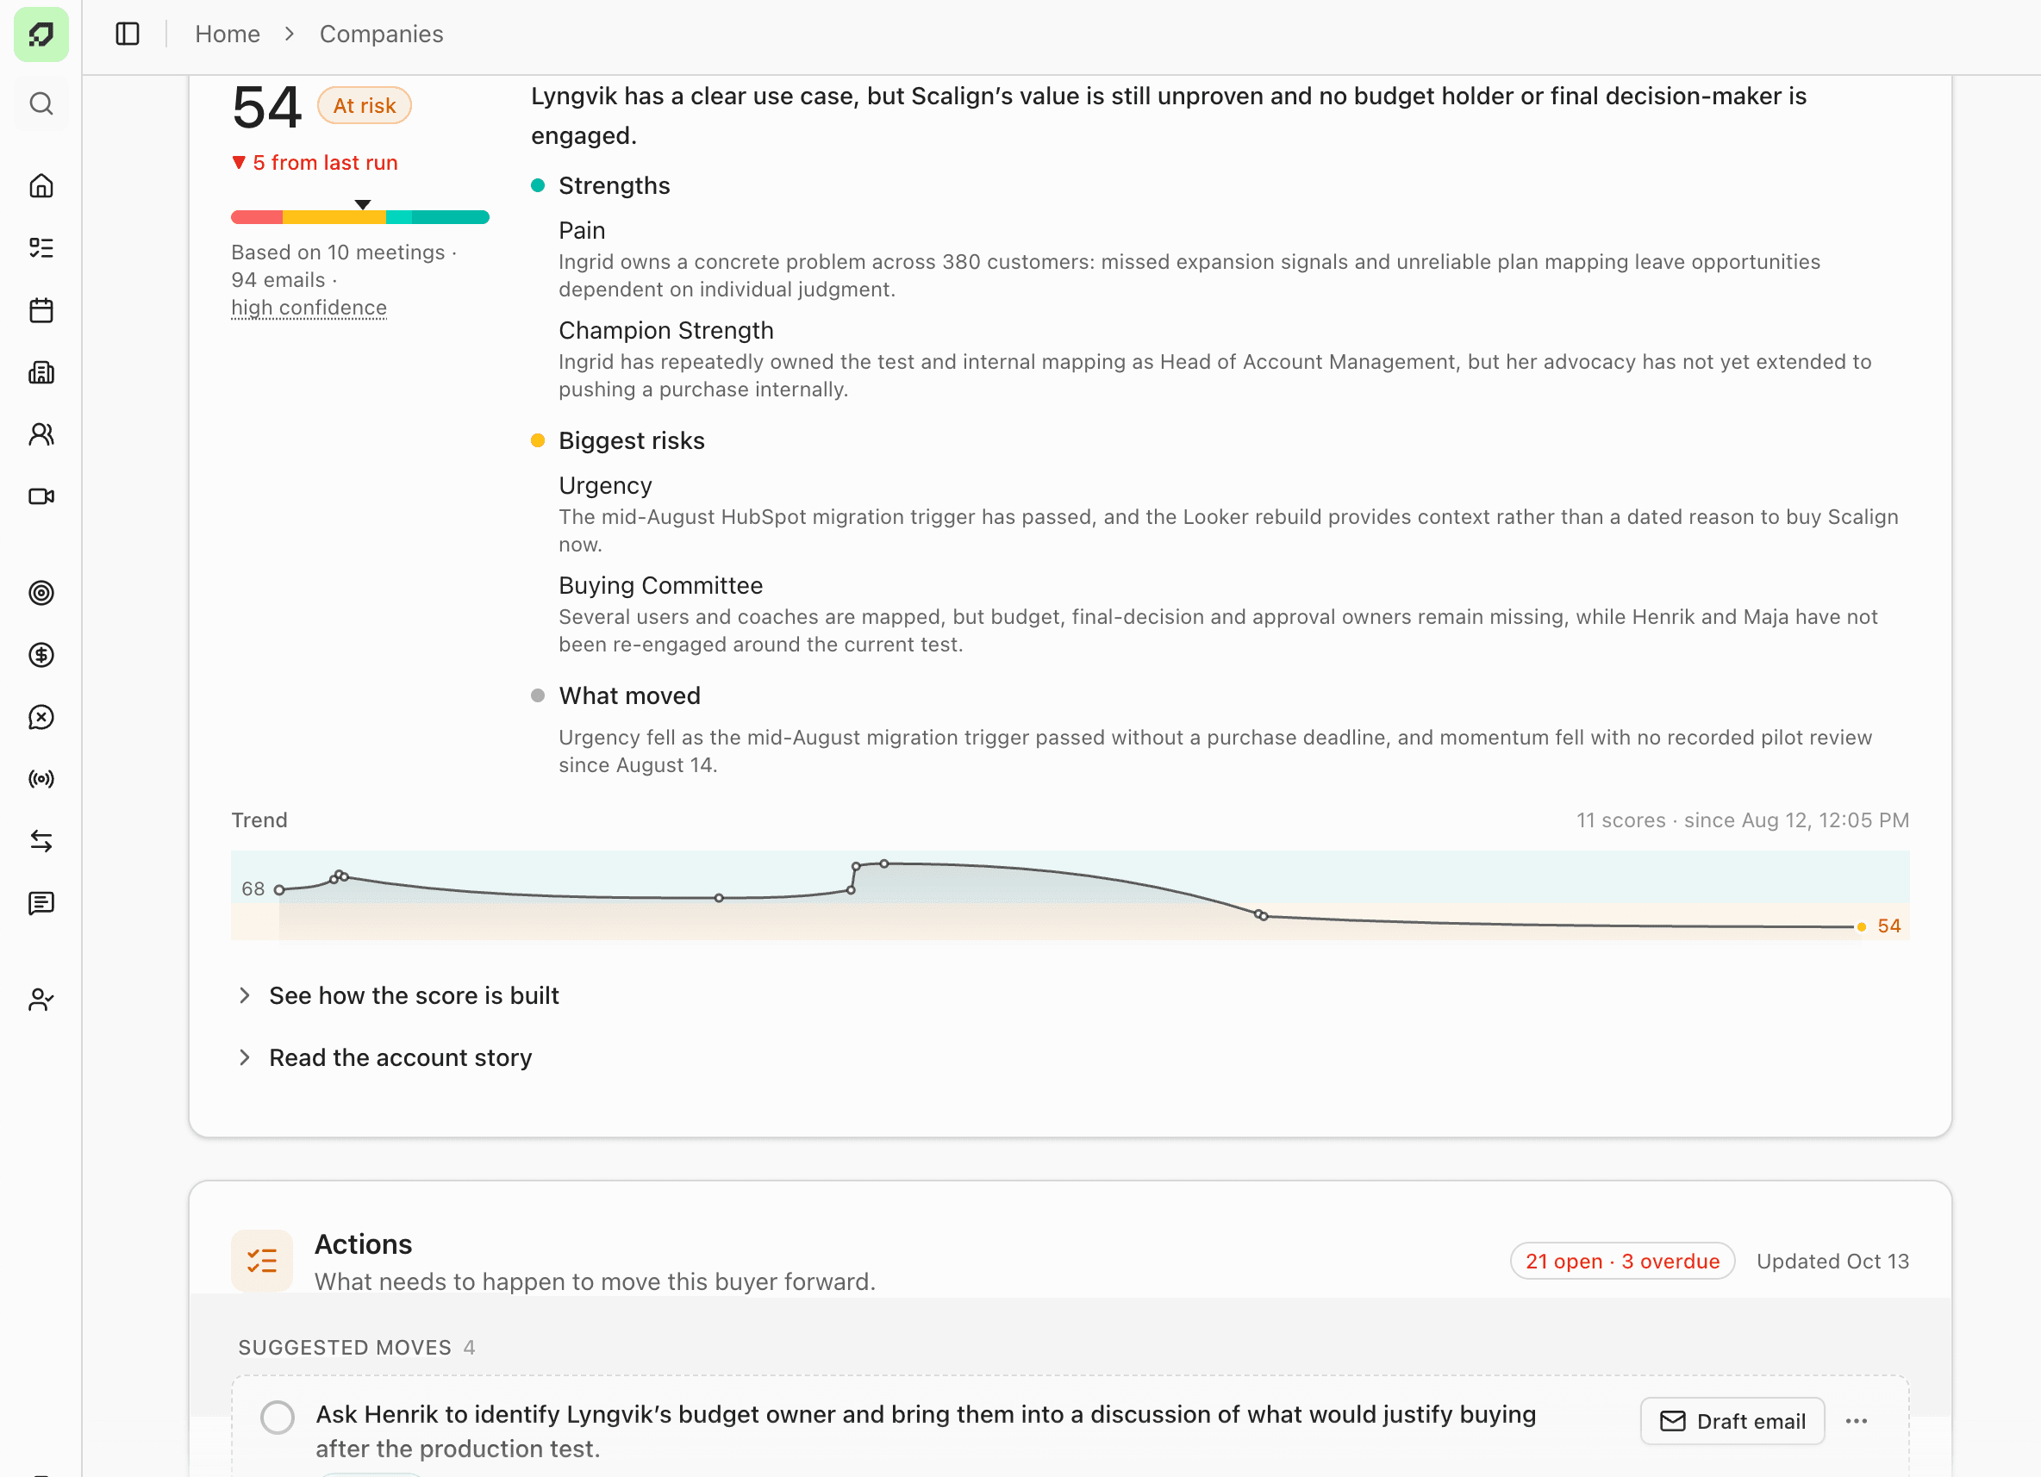The height and width of the screenshot is (1477, 2041).
Task: Click the first trend point next to 68
Action: [279, 889]
